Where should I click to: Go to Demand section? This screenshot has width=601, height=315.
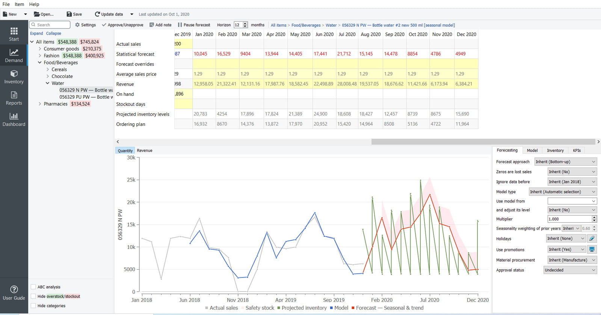(14, 55)
